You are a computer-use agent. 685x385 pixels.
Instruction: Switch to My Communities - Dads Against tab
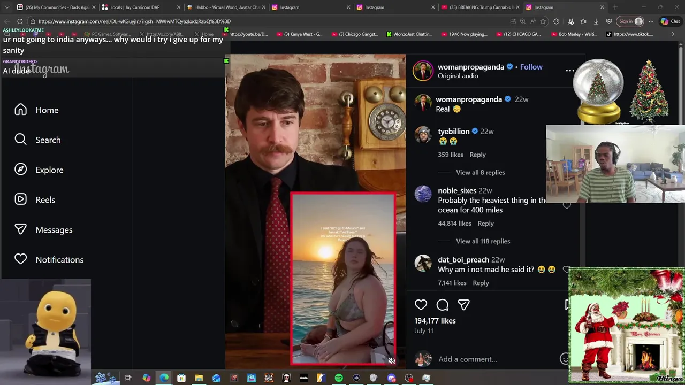pyautogui.click(x=55, y=7)
